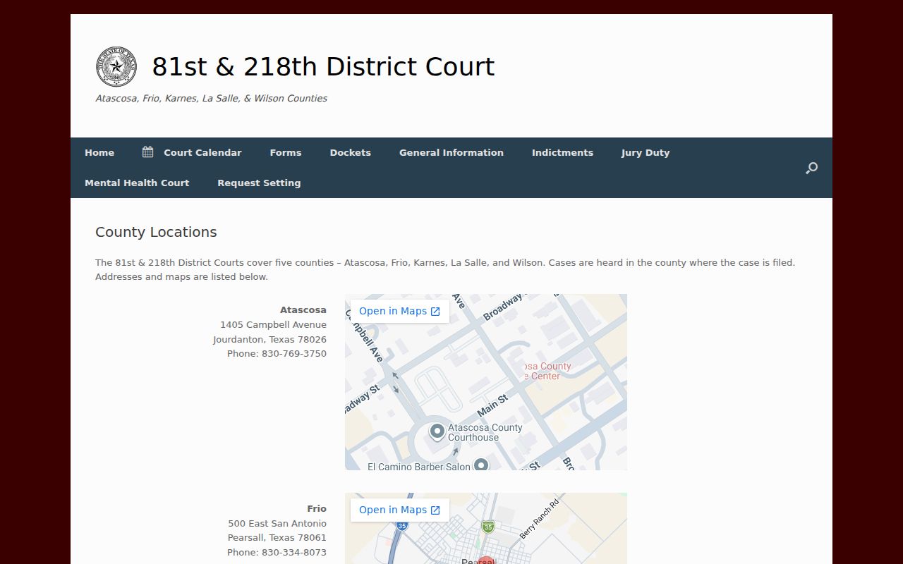
Task: Open the Mental Health Court menu item
Action: click(x=137, y=183)
